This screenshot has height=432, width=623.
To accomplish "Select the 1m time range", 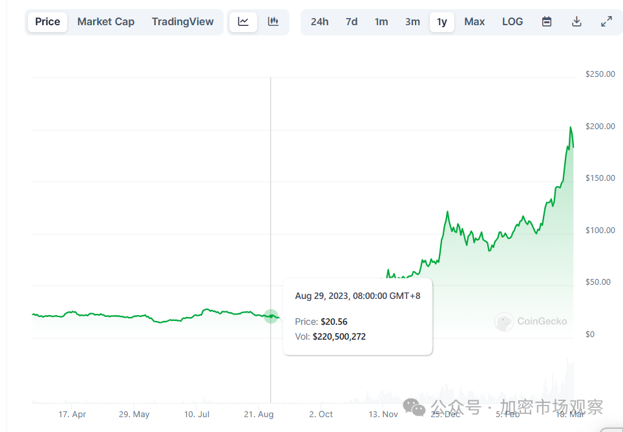I will pyautogui.click(x=381, y=21).
